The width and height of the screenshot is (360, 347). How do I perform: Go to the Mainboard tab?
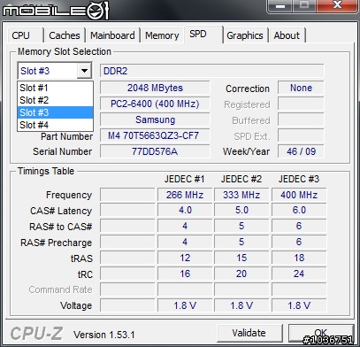tap(112, 35)
